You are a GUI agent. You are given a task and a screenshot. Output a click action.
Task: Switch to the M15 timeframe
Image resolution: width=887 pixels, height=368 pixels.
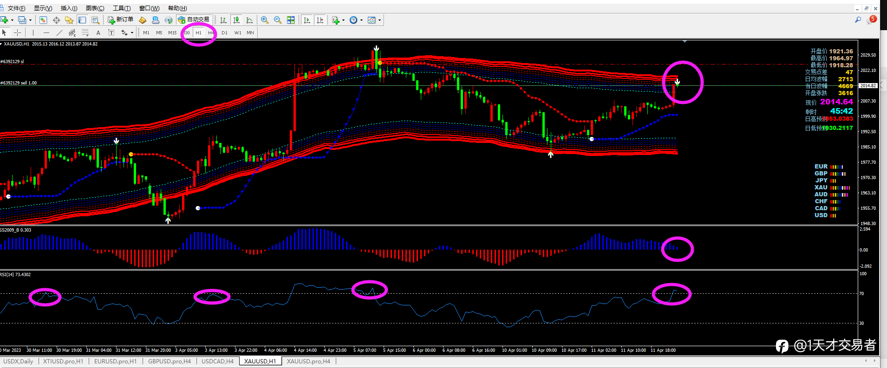click(172, 32)
